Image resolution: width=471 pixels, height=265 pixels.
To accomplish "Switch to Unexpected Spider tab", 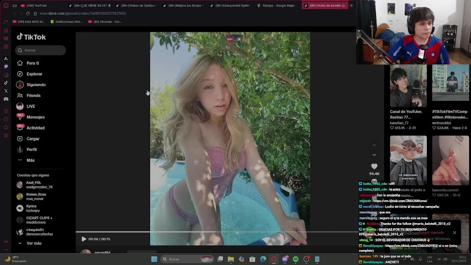I will tap(230, 6).
